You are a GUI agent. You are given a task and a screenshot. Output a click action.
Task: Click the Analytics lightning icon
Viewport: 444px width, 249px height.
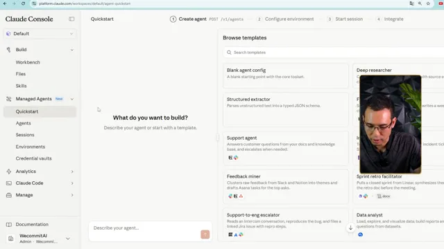[x=9, y=172]
